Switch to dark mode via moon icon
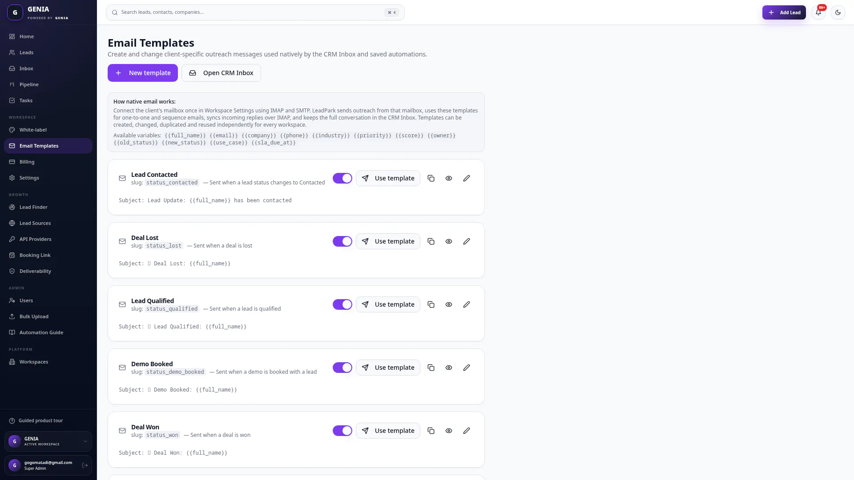Image resolution: width=854 pixels, height=480 pixels. click(x=838, y=12)
